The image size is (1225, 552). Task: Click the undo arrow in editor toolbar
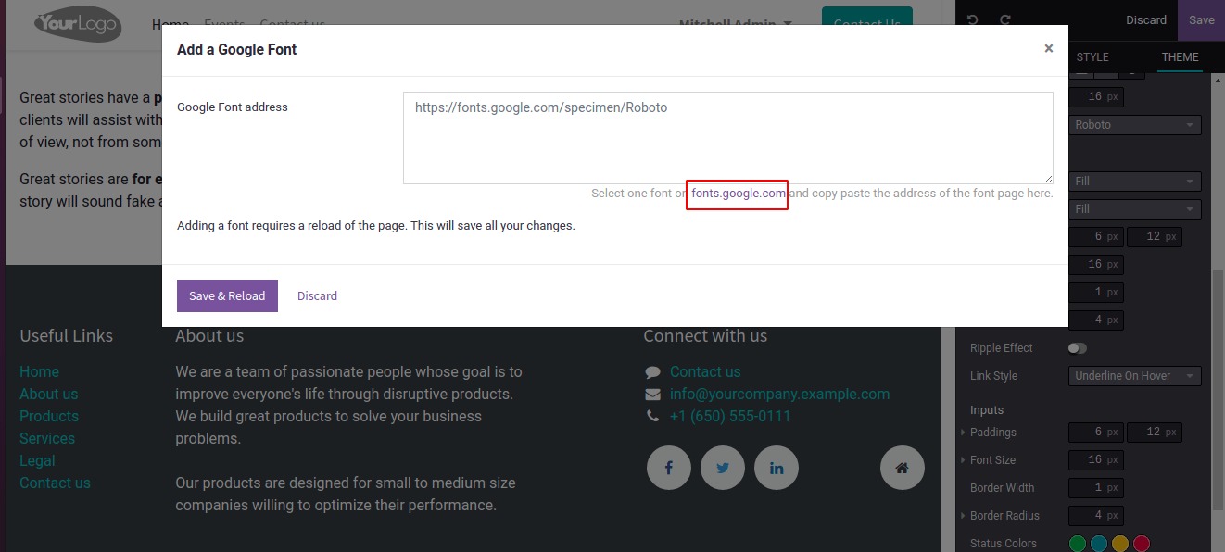(972, 19)
